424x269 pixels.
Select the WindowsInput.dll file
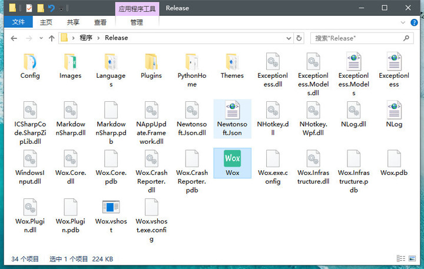point(30,168)
